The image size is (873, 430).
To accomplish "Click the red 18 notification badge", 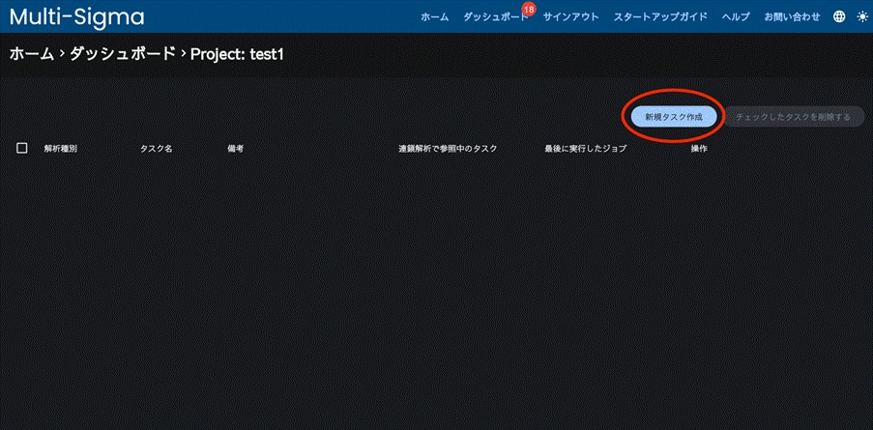I will click(x=528, y=9).
